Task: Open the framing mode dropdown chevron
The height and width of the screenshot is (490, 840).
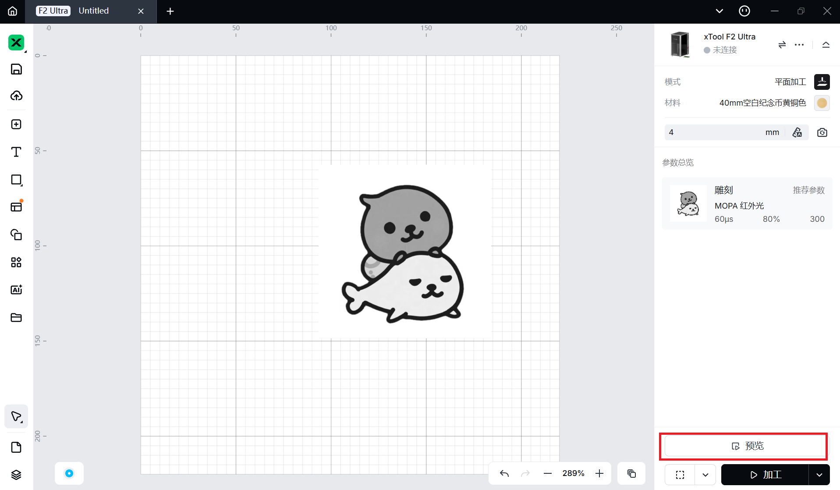Action: [705, 475]
